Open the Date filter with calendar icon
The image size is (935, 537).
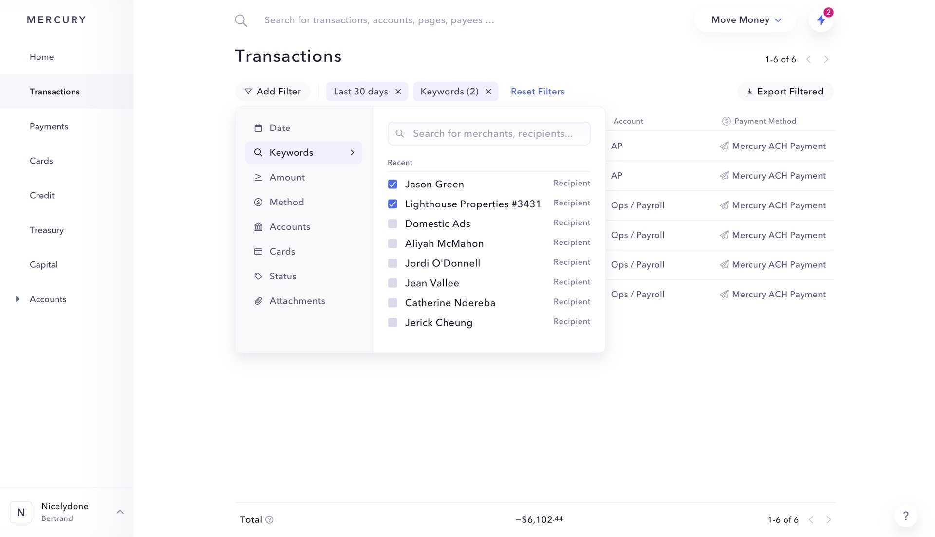(x=280, y=128)
